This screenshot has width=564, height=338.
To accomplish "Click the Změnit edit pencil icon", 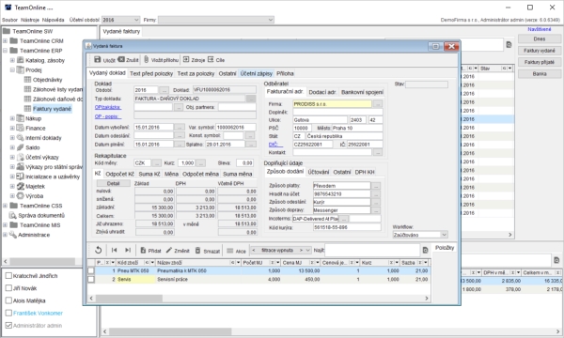I will [x=168, y=250].
